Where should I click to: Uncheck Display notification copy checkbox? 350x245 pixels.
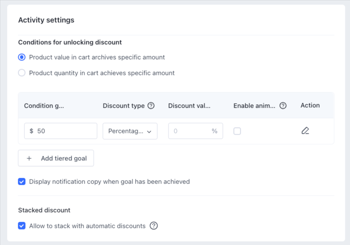click(22, 182)
